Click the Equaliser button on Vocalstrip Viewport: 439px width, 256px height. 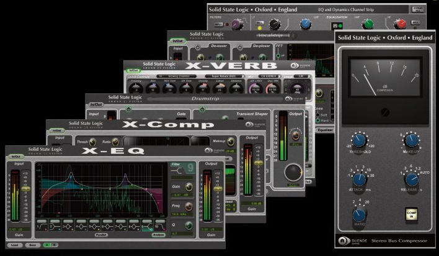pos(326,130)
